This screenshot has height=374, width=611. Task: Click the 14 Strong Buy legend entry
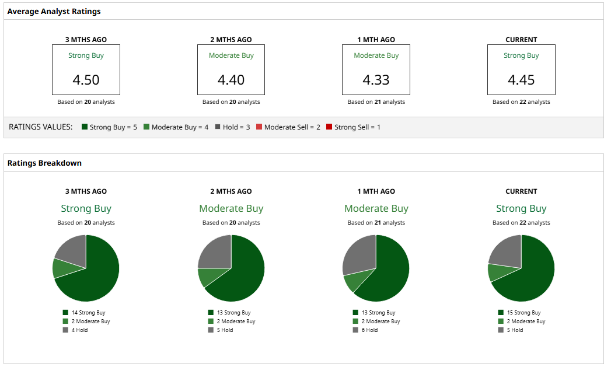coord(84,313)
